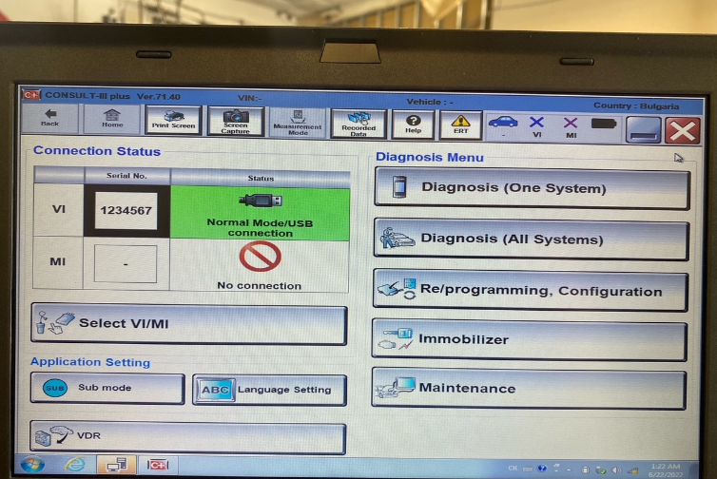Click the wireless signal tray icon
This screenshot has height=479, width=717.
633,470
